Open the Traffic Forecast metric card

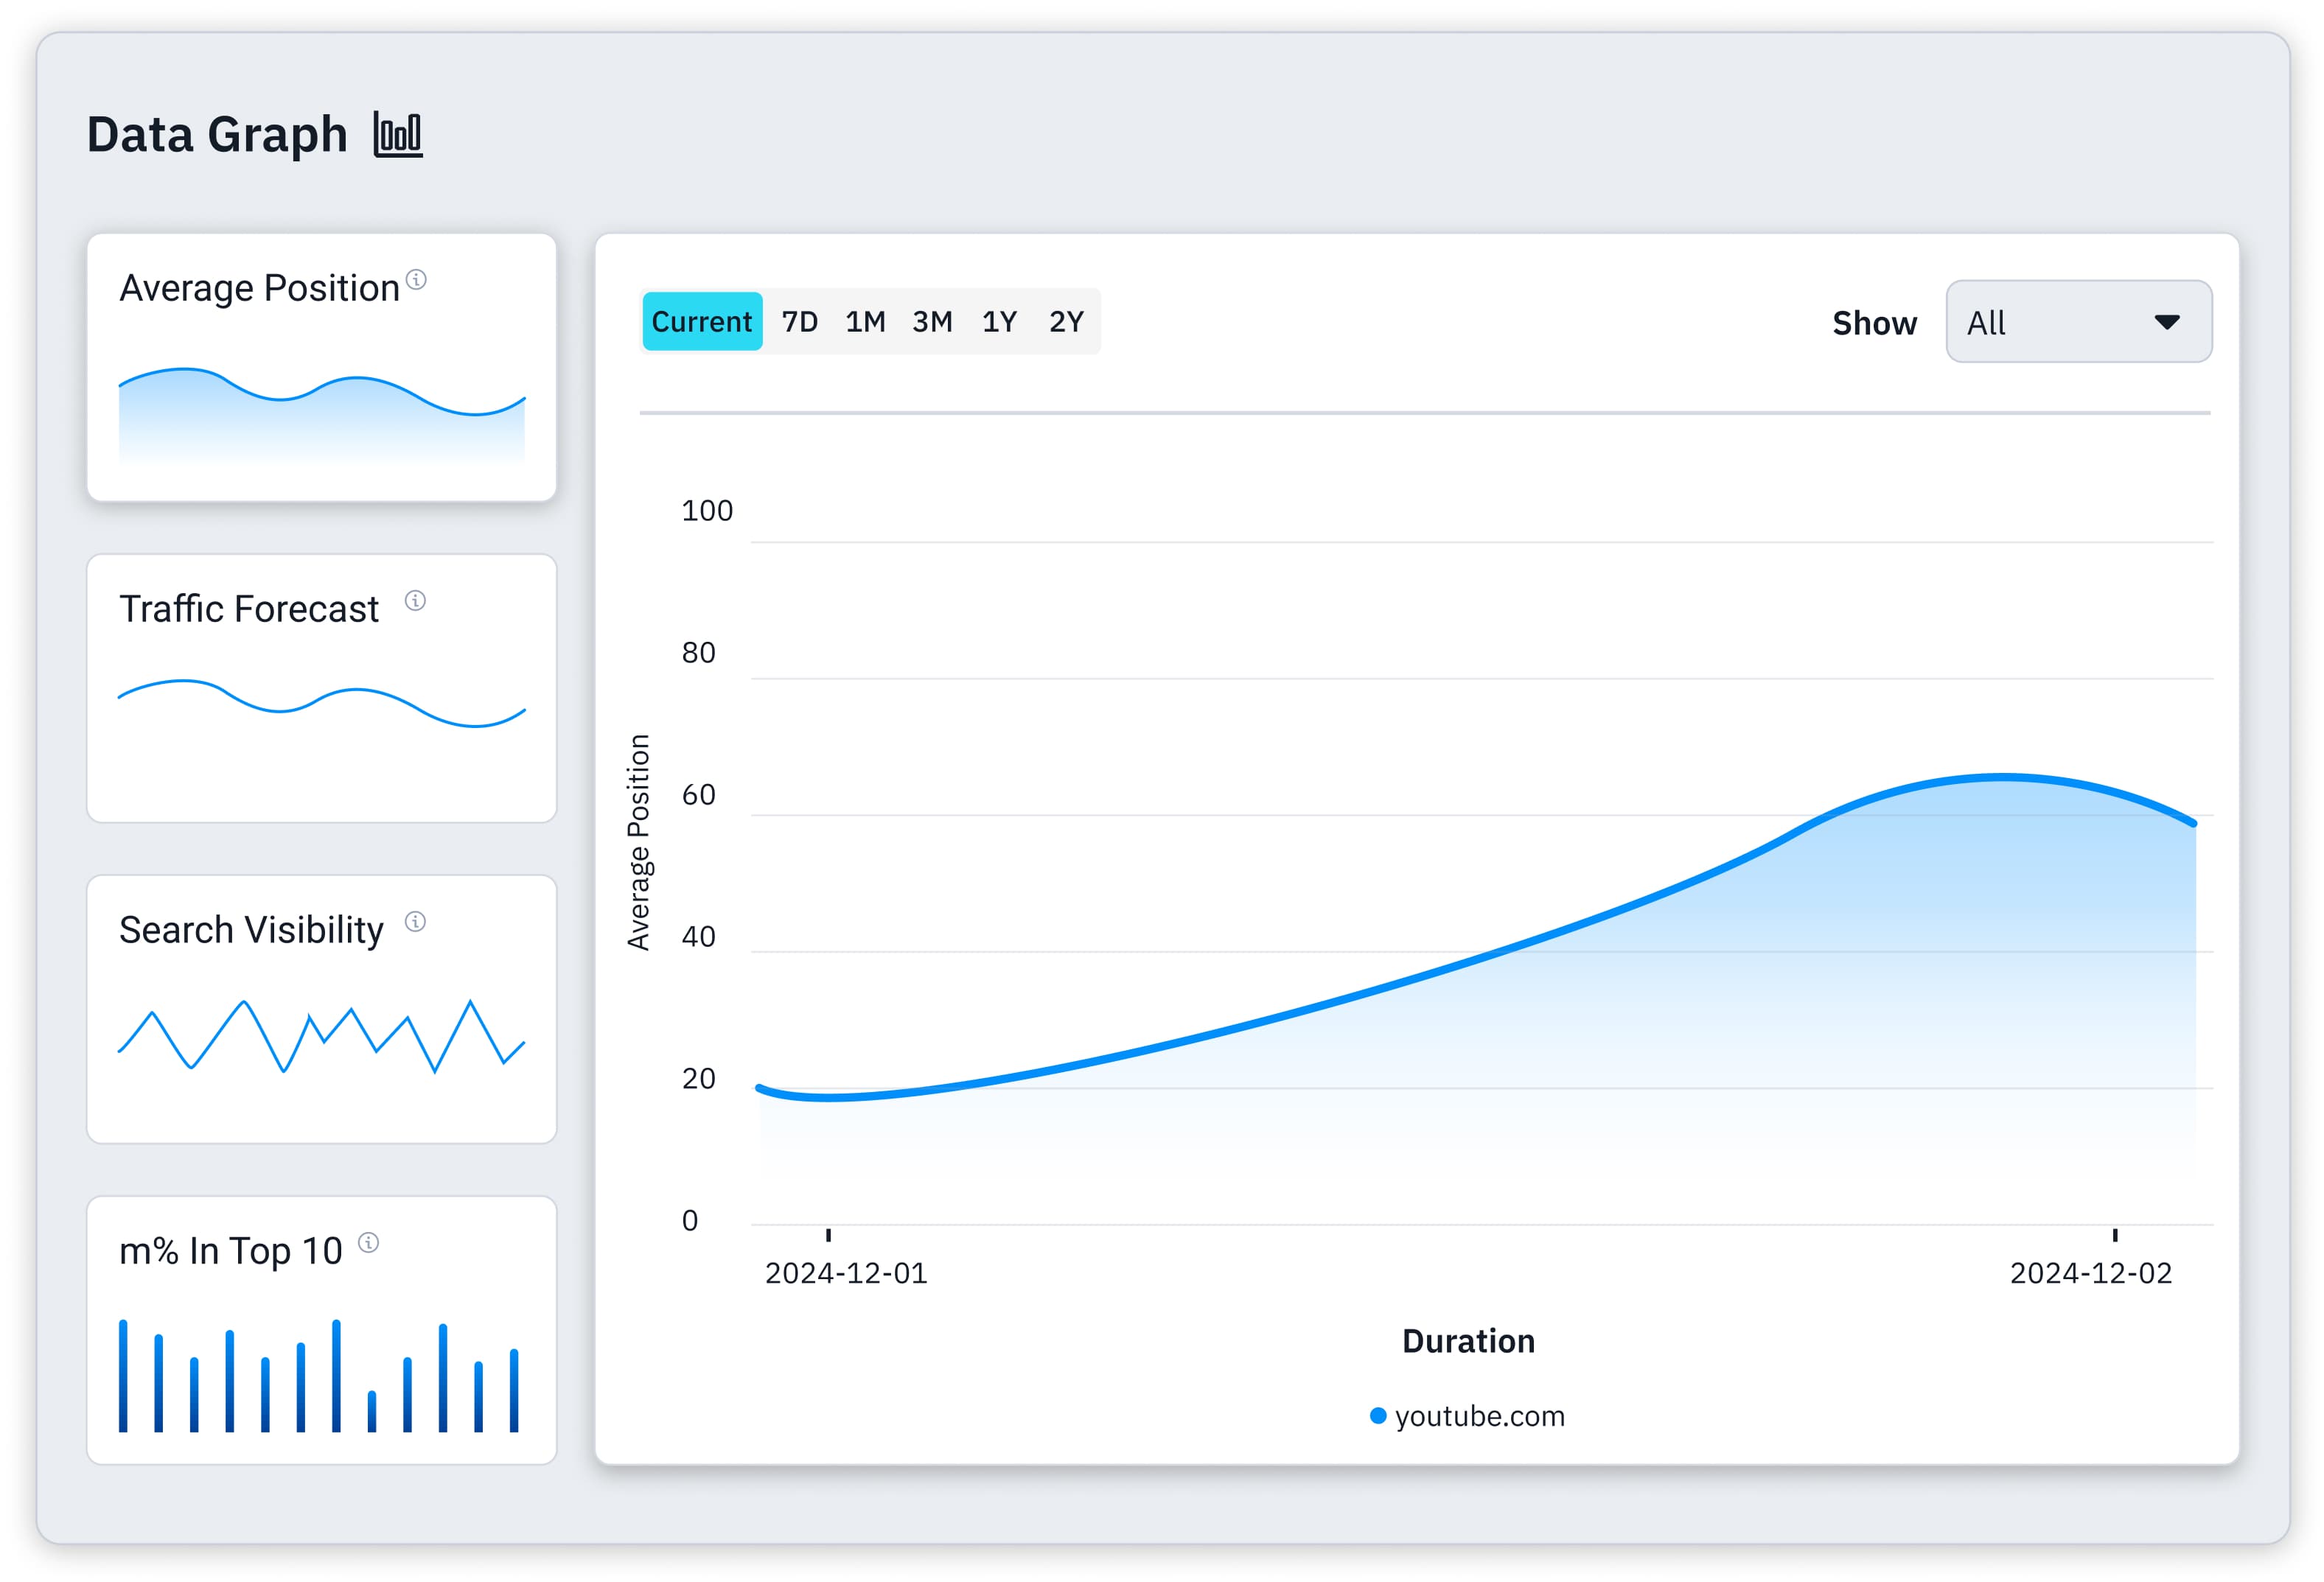click(x=321, y=688)
